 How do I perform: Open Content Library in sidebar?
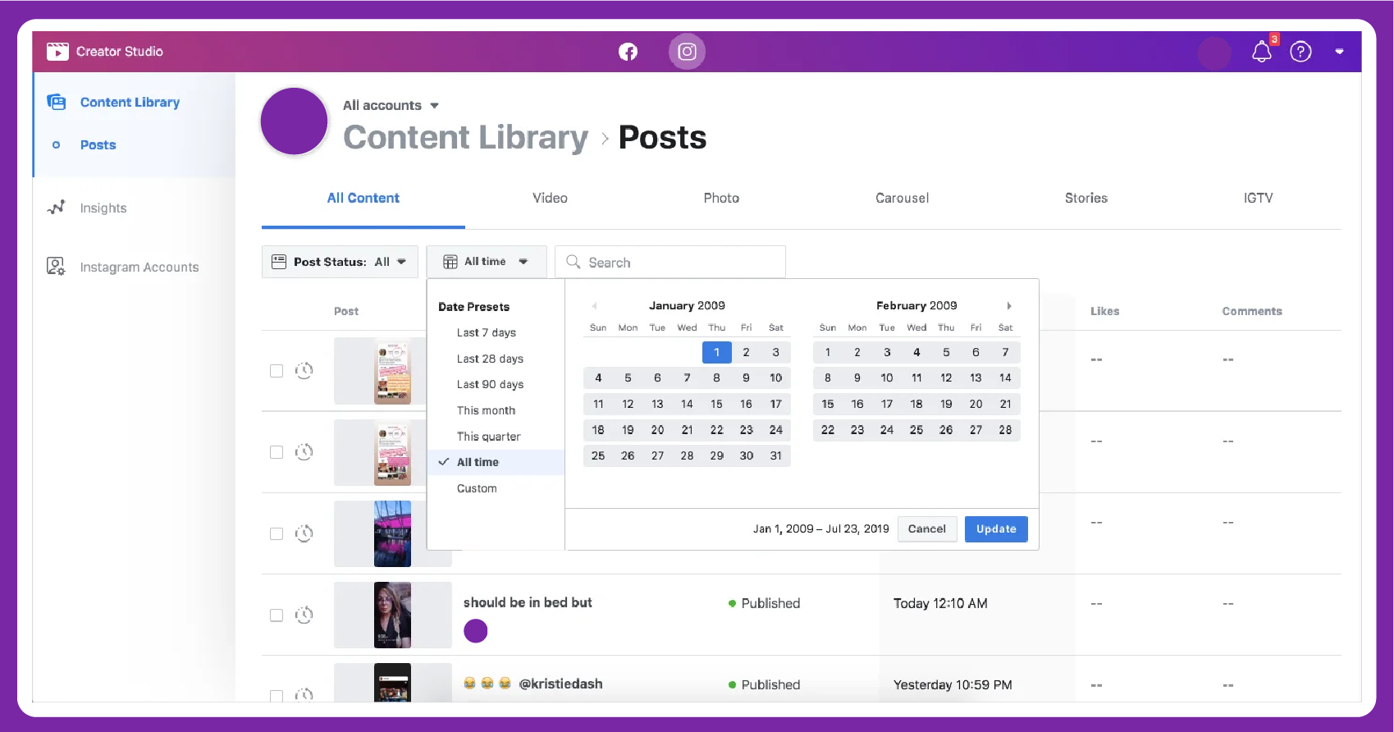pyautogui.click(x=130, y=102)
